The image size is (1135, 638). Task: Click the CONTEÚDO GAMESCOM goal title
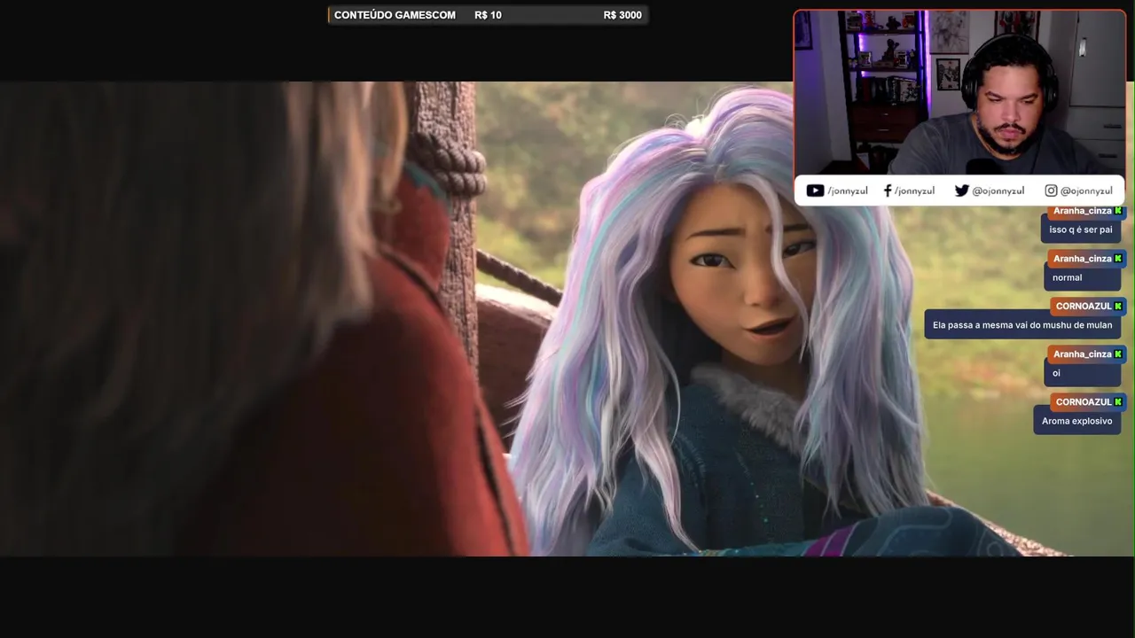click(x=395, y=15)
